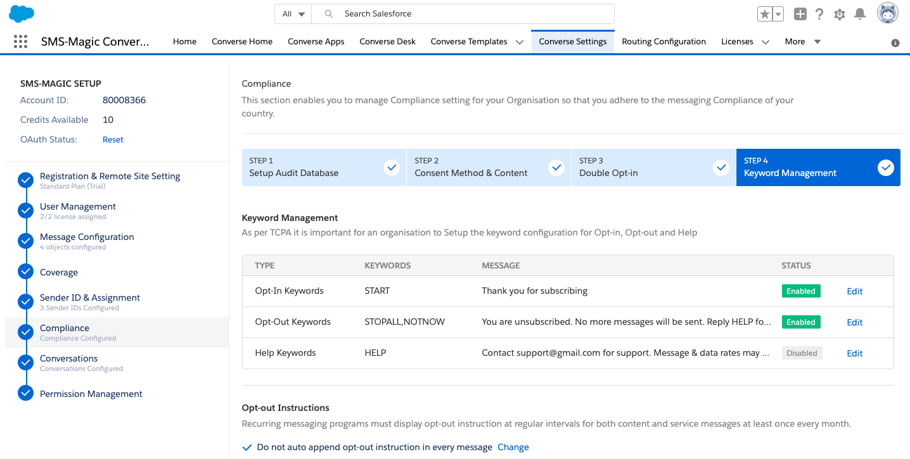Click the Step 3 checkmark circle
The width and height of the screenshot is (910, 459).
(x=721, y=168)
